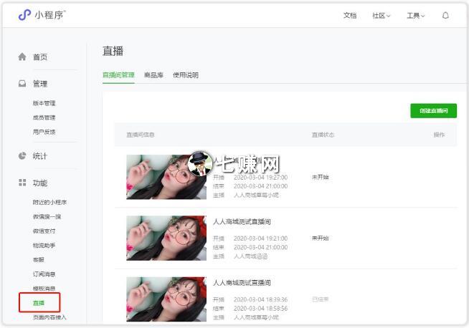Click start time 2020-03-04 18:39:36
The width and height of the screenshot is (469, 328).
coord(260,299)
